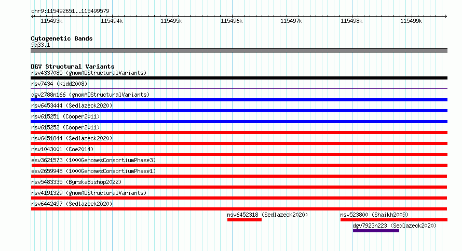Click the 115498k ruler mark

(x=351, y=21)
